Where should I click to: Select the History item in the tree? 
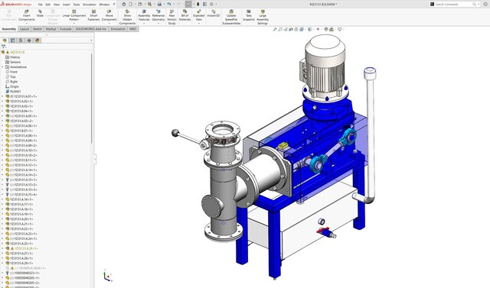point(13,57)
